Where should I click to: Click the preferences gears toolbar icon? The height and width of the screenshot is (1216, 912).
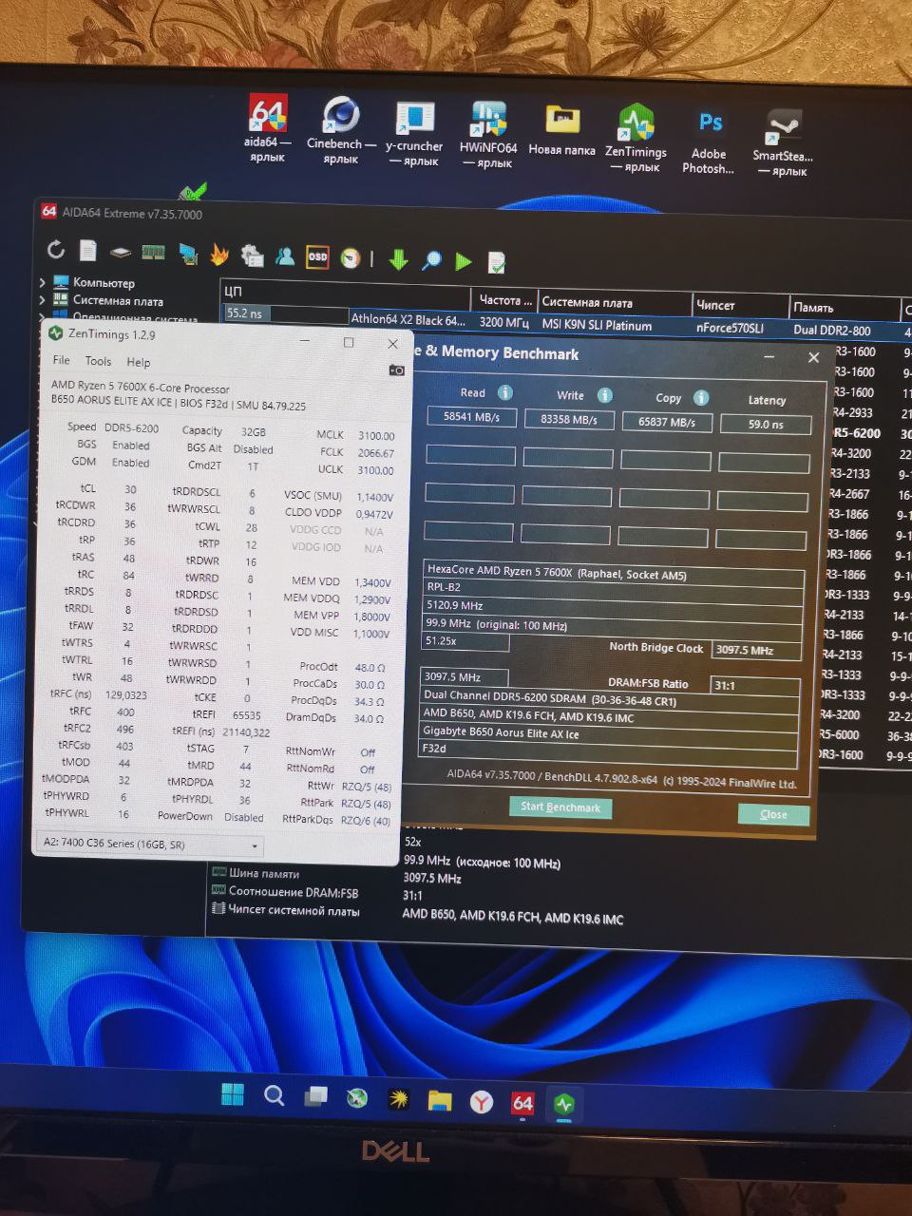coord(252,255)
